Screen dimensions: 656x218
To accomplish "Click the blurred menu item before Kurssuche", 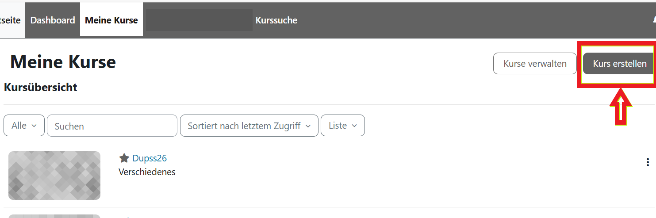I will (199, 20).
